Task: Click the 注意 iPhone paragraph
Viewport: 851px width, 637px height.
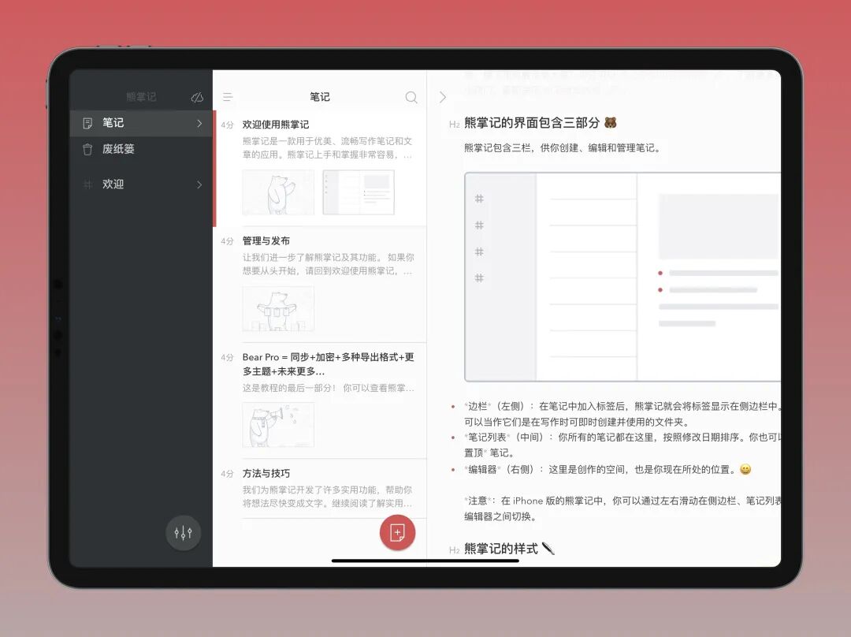Action: pos(622,508)
